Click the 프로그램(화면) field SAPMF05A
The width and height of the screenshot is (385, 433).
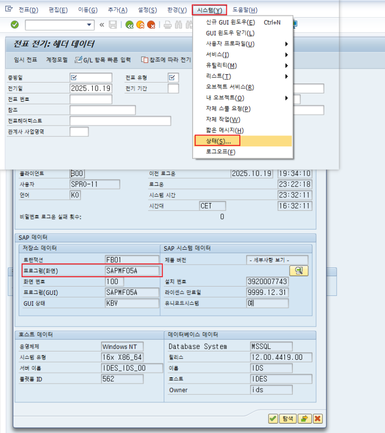tap(132, 270)
